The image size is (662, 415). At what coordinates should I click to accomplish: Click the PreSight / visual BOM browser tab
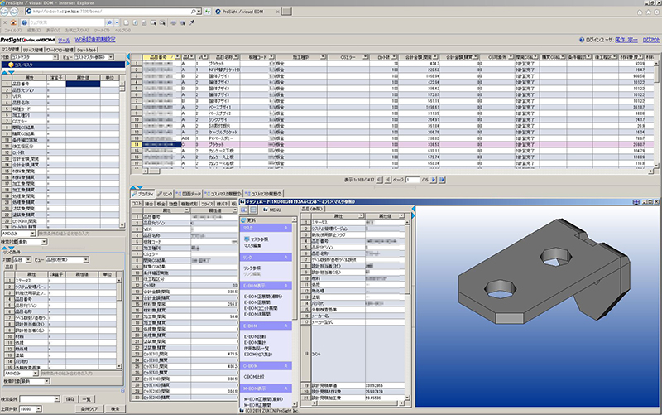[x=246, y=12]
